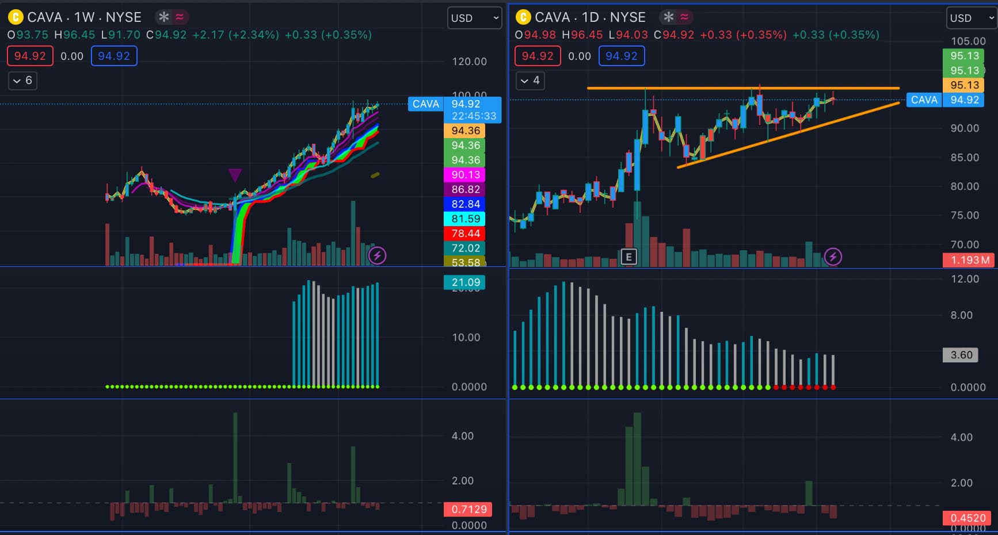The width and height of the screenshot is (998, 535).
Task: Click the cyan 81.59 price label
Action: coord(465,219)
